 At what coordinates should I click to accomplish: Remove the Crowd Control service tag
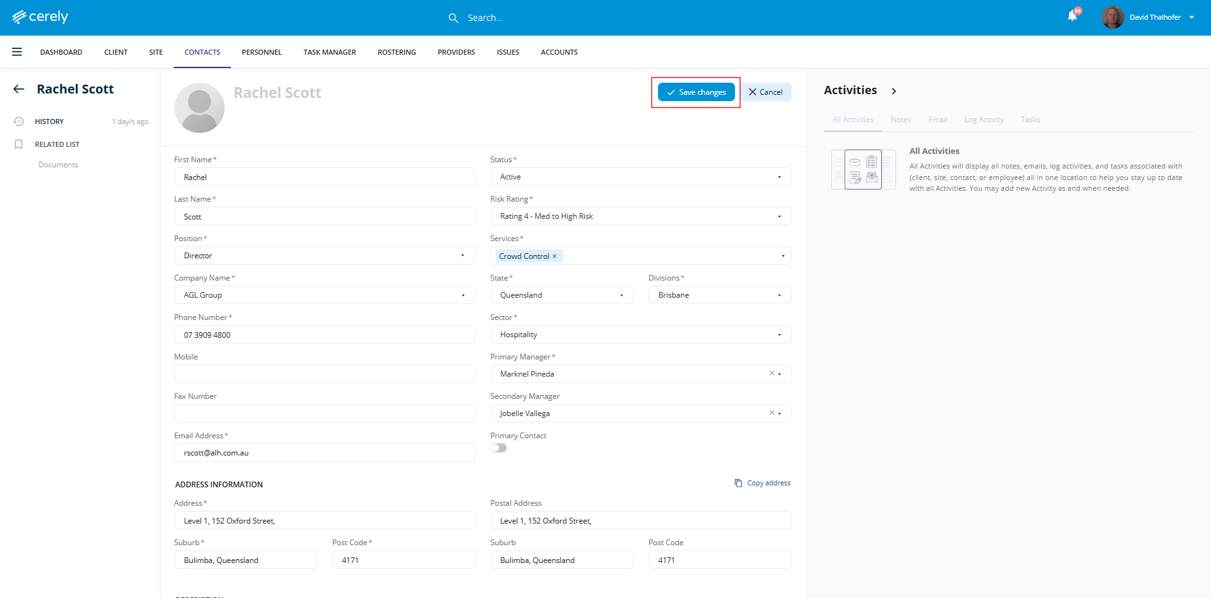point(554,256)
